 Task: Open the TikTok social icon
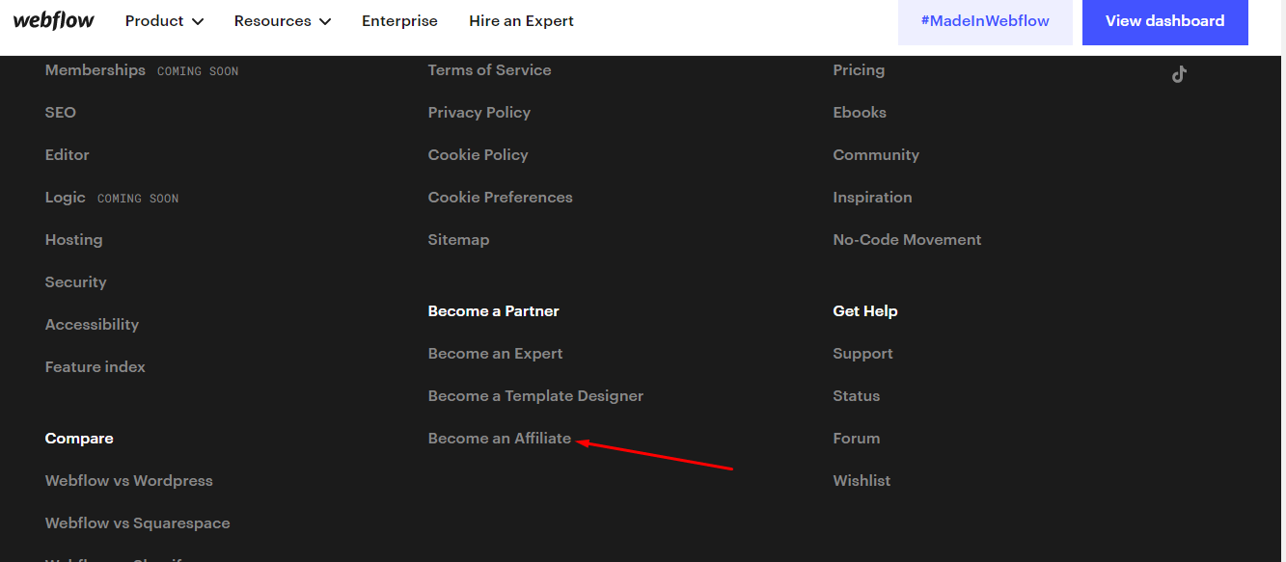(1179, 74)
